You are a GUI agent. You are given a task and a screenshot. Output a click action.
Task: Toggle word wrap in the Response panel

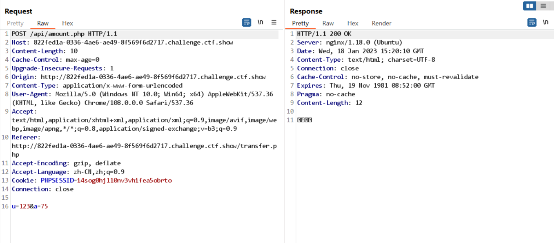(532, 23)
